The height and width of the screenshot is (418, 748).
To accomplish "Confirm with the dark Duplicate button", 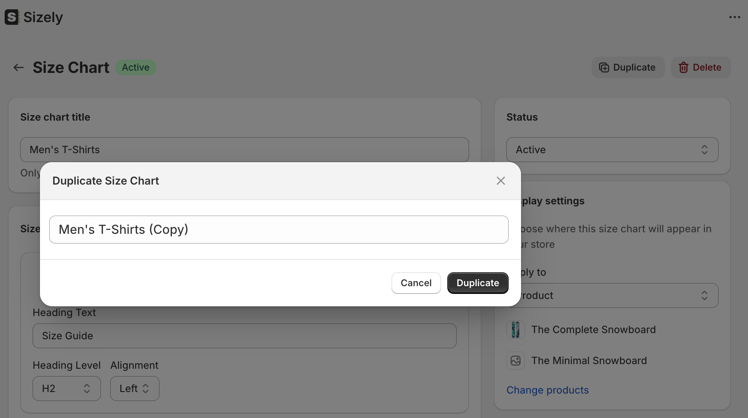I will pyautogui.click(x=478, y=283).
